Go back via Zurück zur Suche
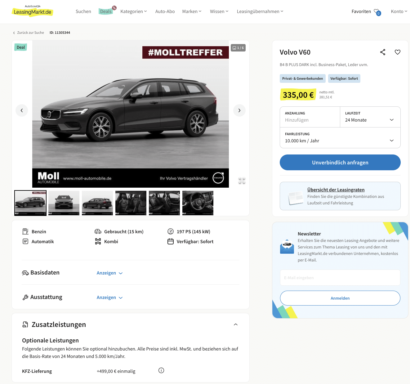This screenshot has height=384, width=410. (28, 33)
